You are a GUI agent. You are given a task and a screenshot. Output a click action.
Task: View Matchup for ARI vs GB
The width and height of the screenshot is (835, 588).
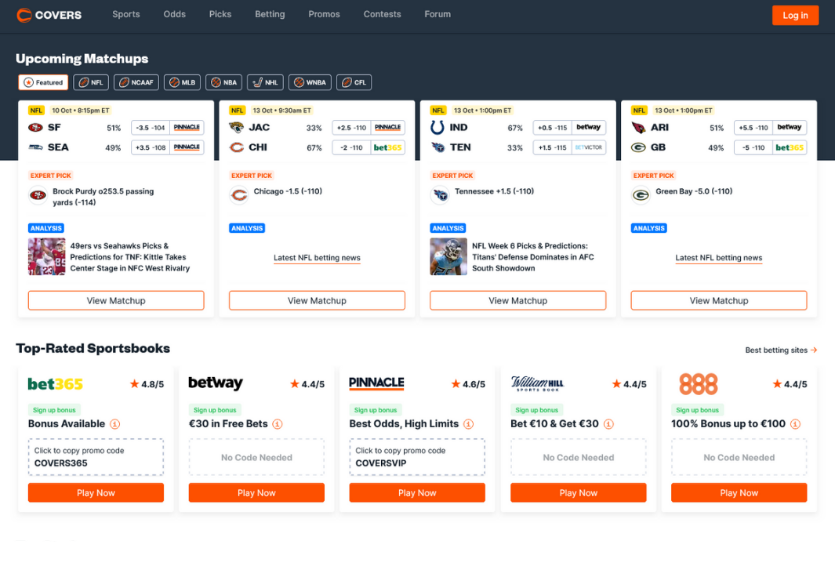pyautogui.click(x=719, y=300)
